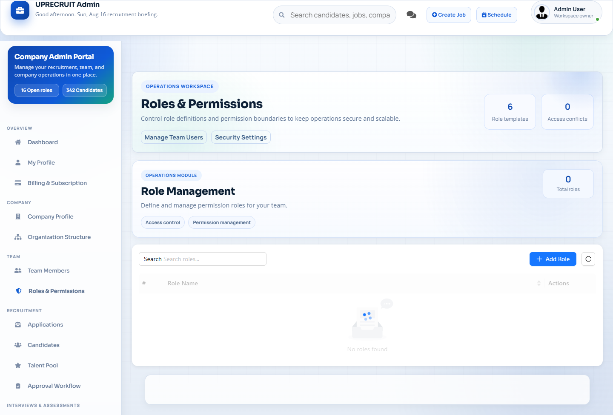Image resolution: width=613 pixels, height=415 pixels.
Task: Click the Talent Pool star icon
Action: [x=18, y=365]
